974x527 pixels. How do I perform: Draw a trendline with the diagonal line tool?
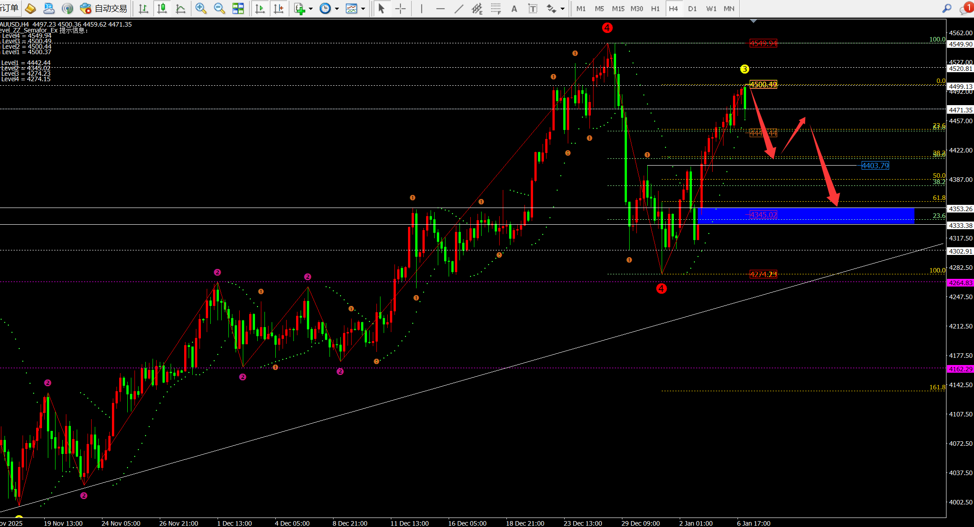click(459, 9)
